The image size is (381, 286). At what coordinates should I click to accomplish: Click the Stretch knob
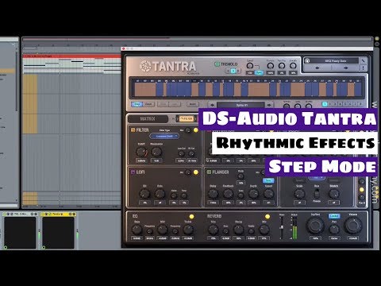click(333, 194)
